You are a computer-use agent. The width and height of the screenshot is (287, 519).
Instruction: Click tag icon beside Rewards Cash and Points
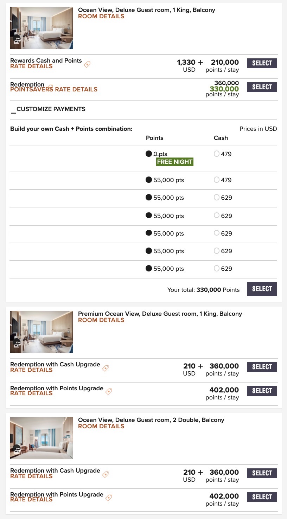pos(87,64)
